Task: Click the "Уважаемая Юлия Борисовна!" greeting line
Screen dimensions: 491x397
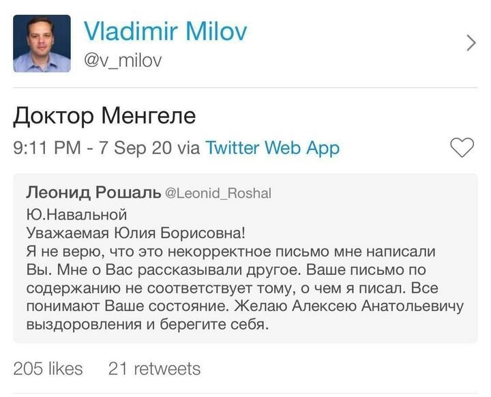Action: point(134,233)
